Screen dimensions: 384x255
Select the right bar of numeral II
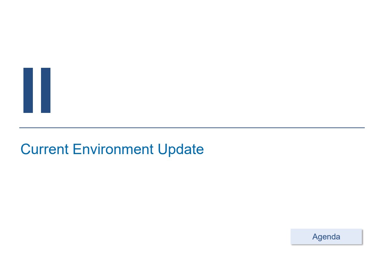click(x=46, y=90)
